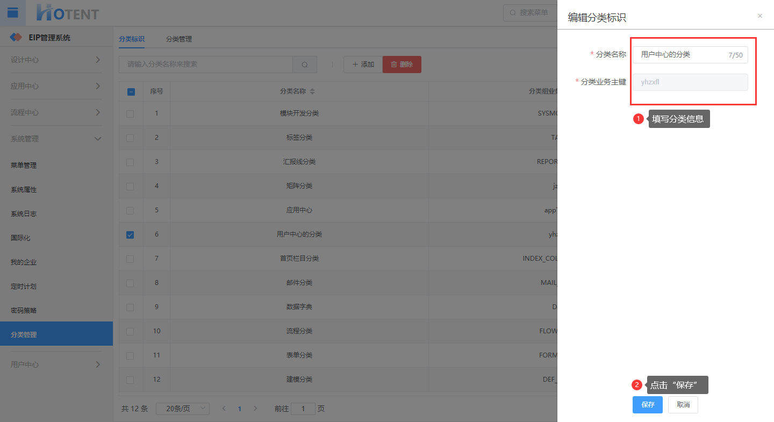Click the 矩阵分类 name cell
Viewport: 774px width, 422px height.
point(299,187)
